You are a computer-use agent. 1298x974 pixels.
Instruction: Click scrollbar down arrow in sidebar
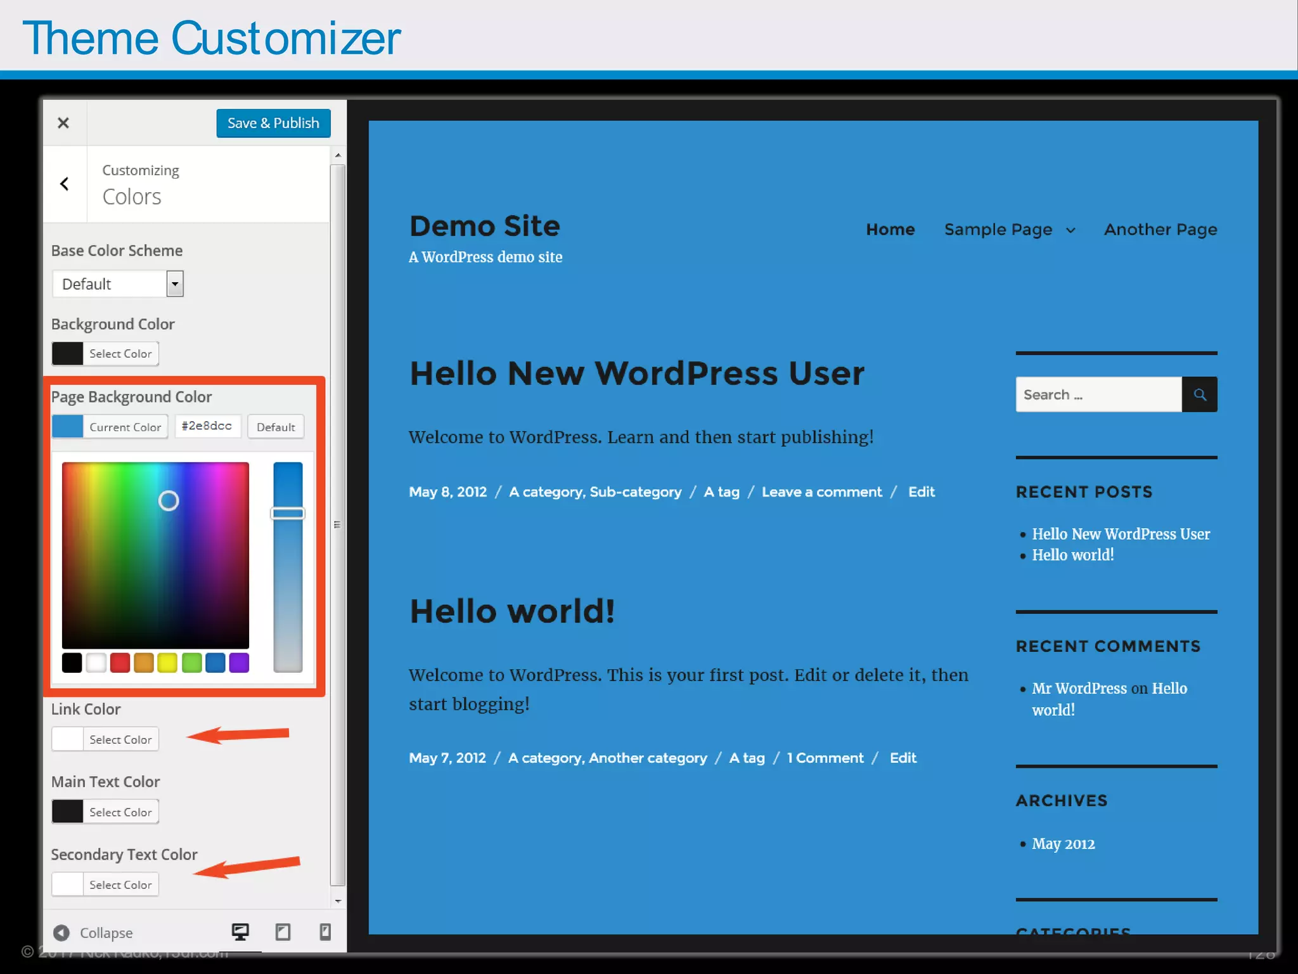tap(338, 901)
